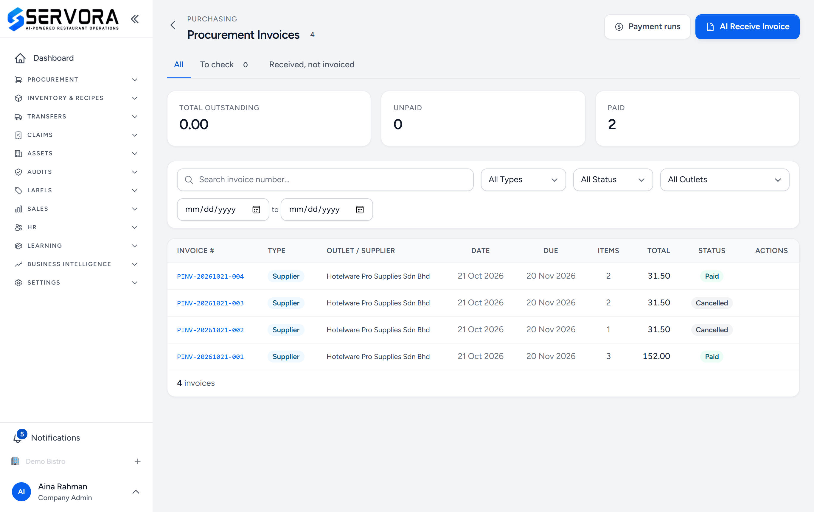This screenshot has height=512, width=814.
Task: Open invoice PINV-20261021-004
Action: coord(210,276)
